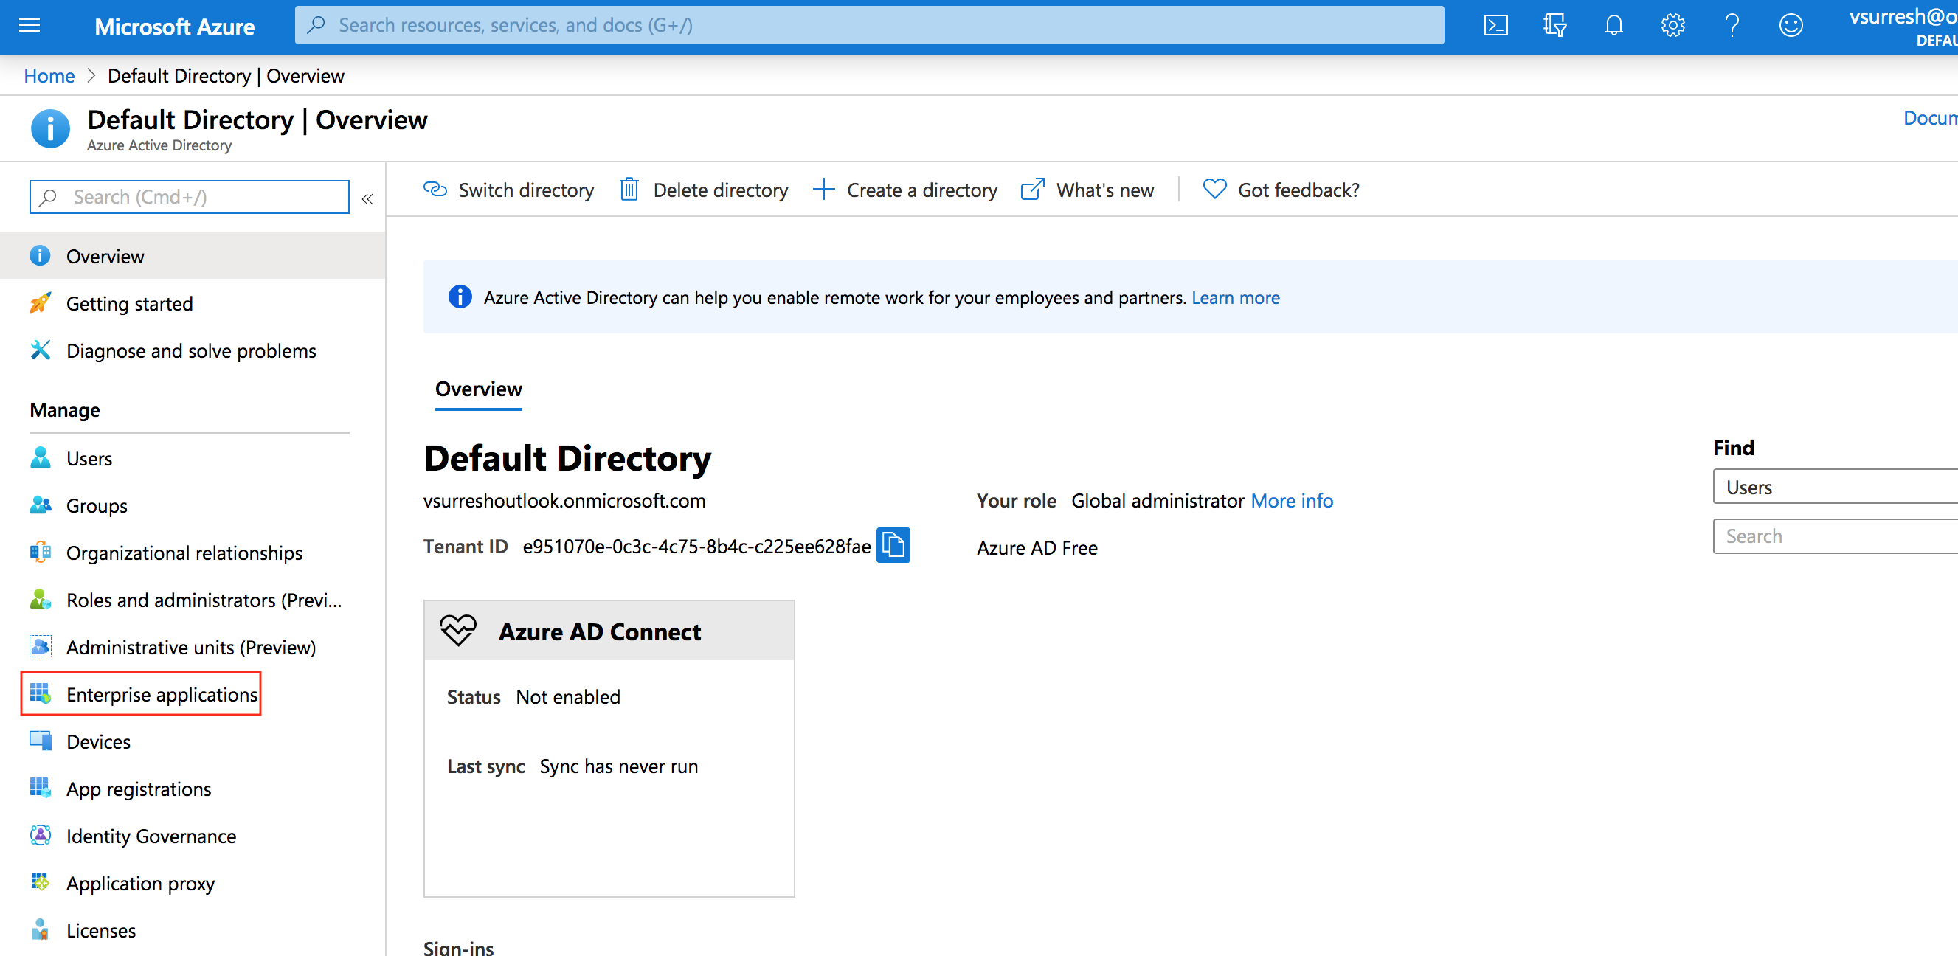This screenshot has width=1958, height=956.
Task: Open the Users dropdown under Find
Action: [x=1832, y=487]
